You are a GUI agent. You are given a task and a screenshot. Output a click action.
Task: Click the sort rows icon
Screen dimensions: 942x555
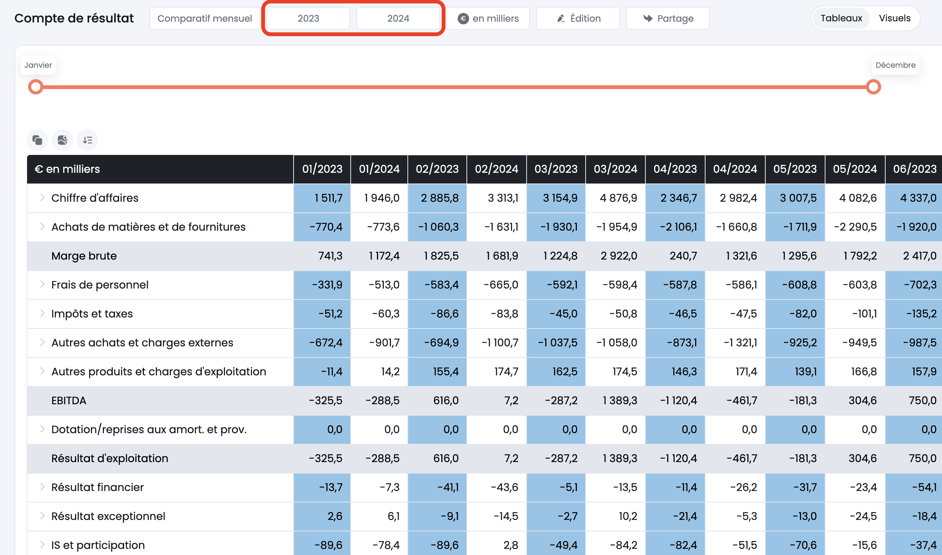[x=88, y=140]
